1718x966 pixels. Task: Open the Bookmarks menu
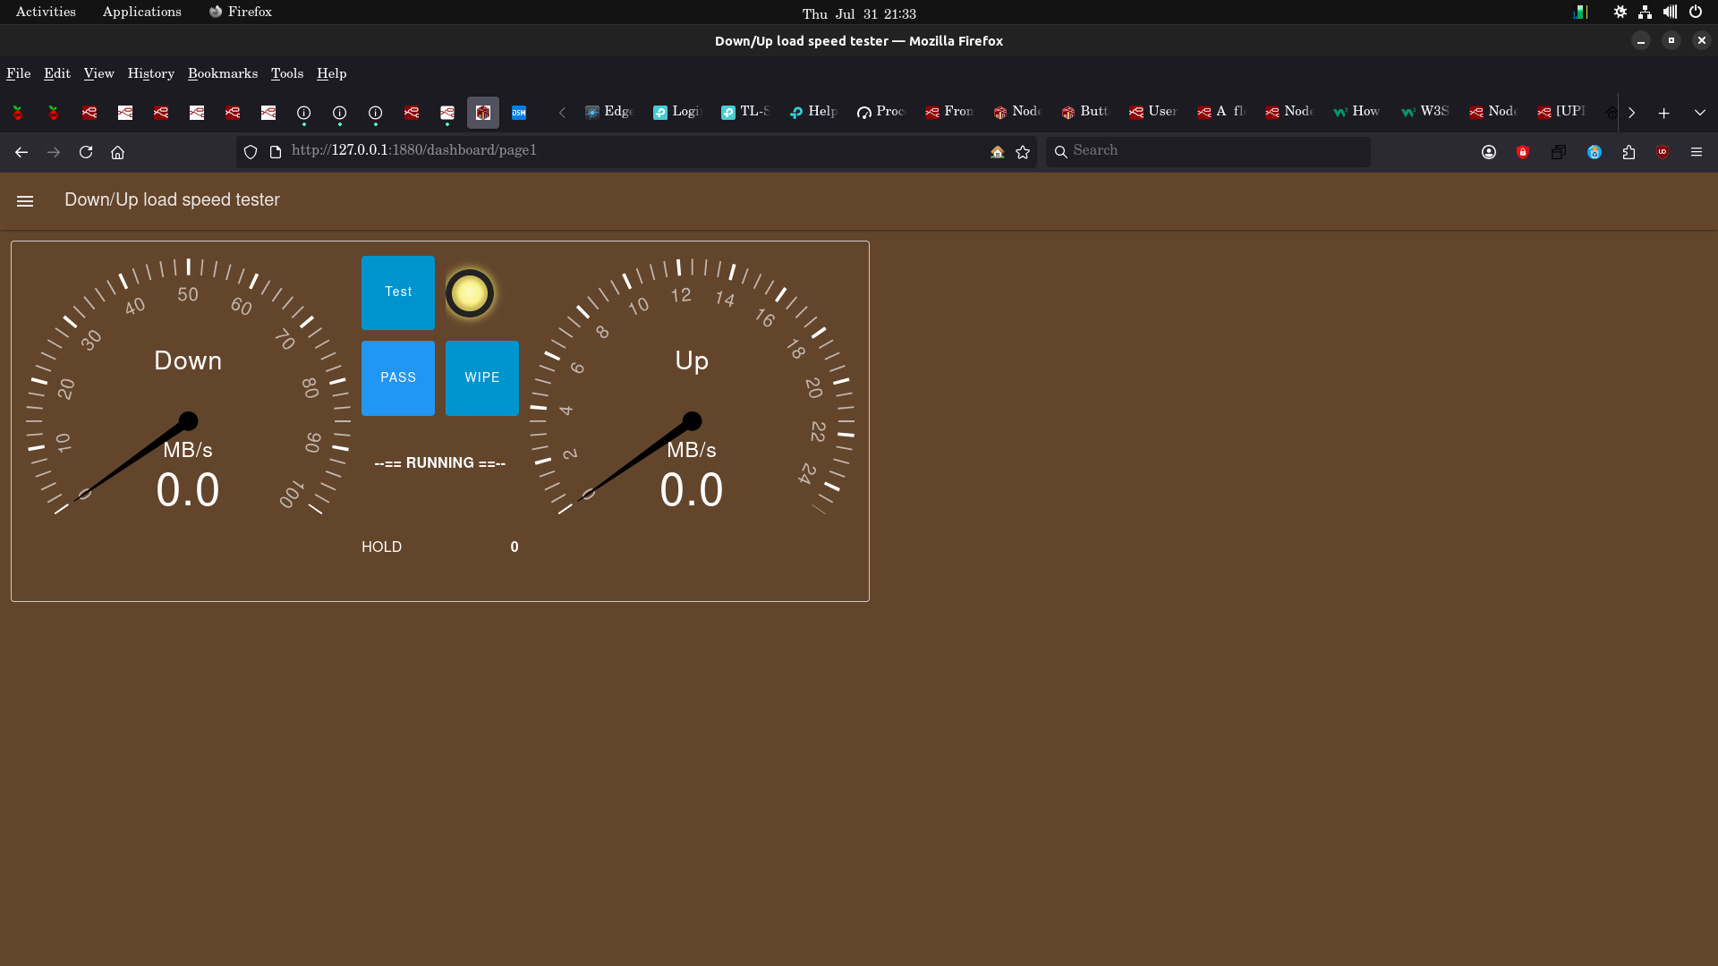pos(222,73)
